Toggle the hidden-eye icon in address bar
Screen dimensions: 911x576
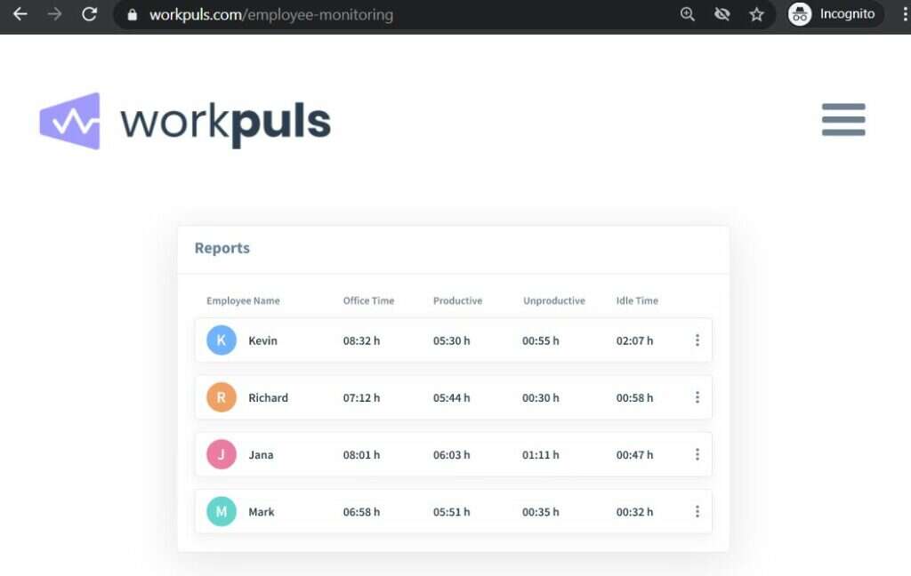coord(722,14)
